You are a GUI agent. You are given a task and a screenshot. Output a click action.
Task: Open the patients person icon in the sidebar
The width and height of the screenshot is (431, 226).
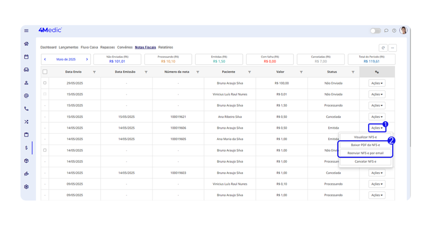27,83
